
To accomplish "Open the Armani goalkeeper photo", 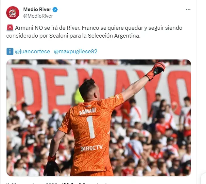I will tap(99, 118).
